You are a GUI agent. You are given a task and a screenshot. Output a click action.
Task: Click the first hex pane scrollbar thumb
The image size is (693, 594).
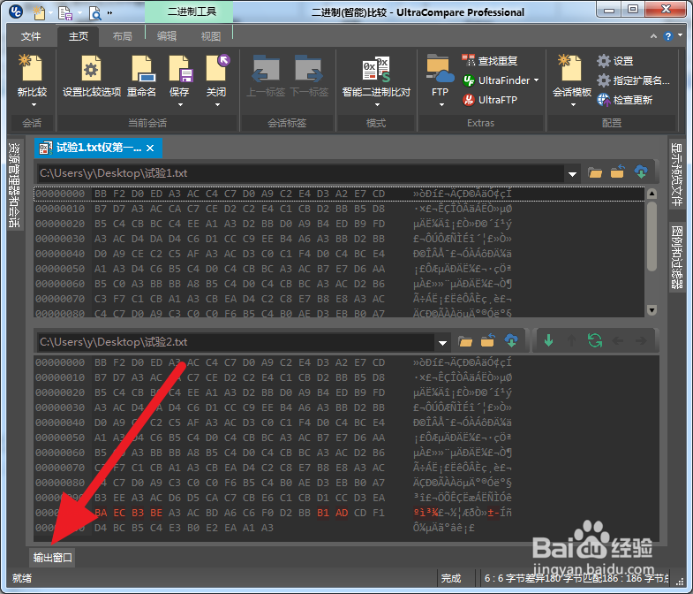click(x=652, y=235)
